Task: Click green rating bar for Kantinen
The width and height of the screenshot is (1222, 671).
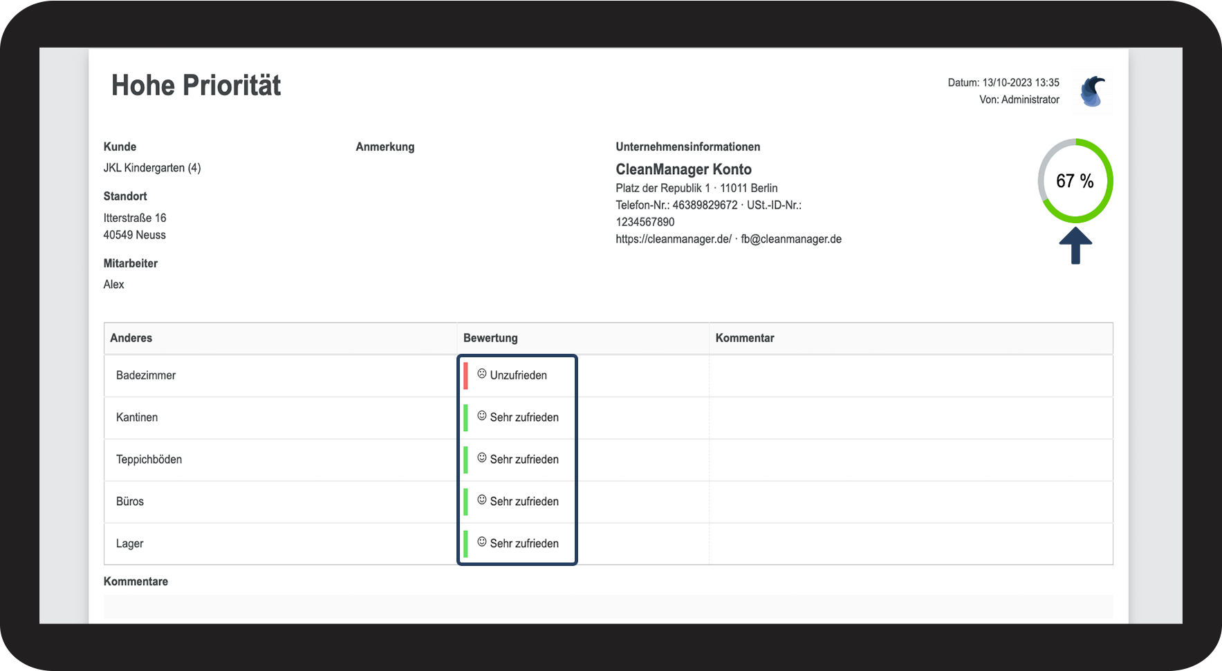Action: click(466, 418)
